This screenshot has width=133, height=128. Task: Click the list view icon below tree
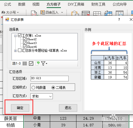tap(25, 63)
